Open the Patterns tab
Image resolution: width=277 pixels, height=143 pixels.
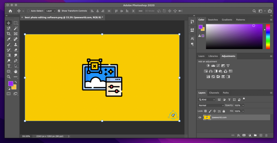tap(240, 20)
